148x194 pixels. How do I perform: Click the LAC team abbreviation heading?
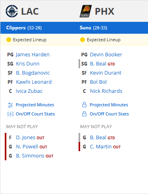point(30,12)
